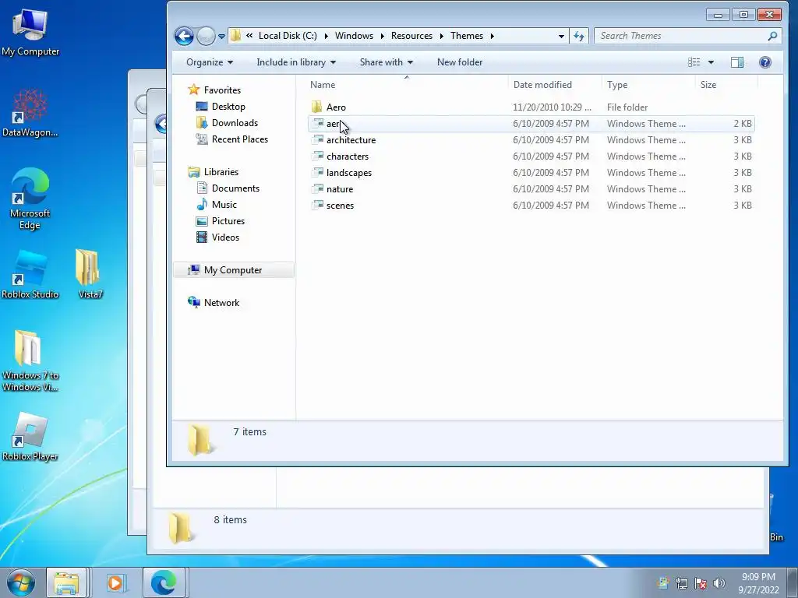Open the taskbar clock showing 9:09 PM
Image resolution: width=798 pixels, height=598 pixels.
coord(758,583)
